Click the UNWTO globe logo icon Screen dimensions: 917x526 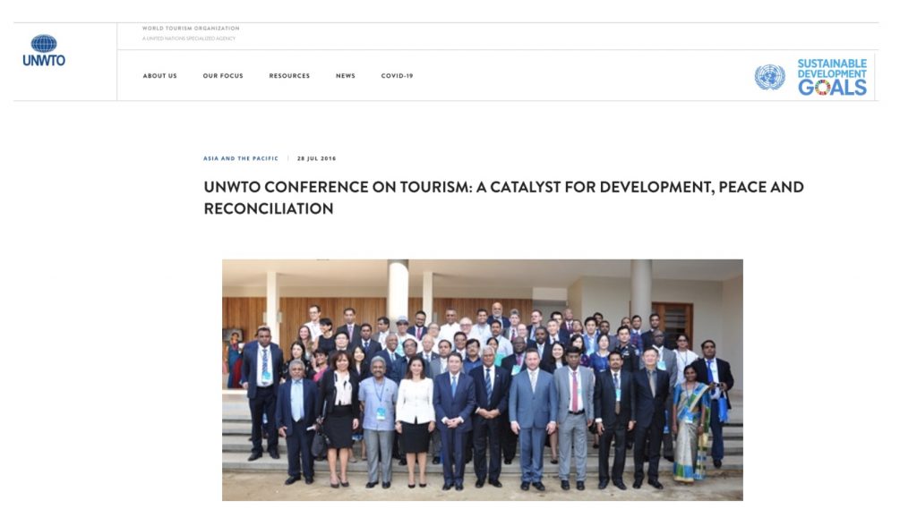44,43
